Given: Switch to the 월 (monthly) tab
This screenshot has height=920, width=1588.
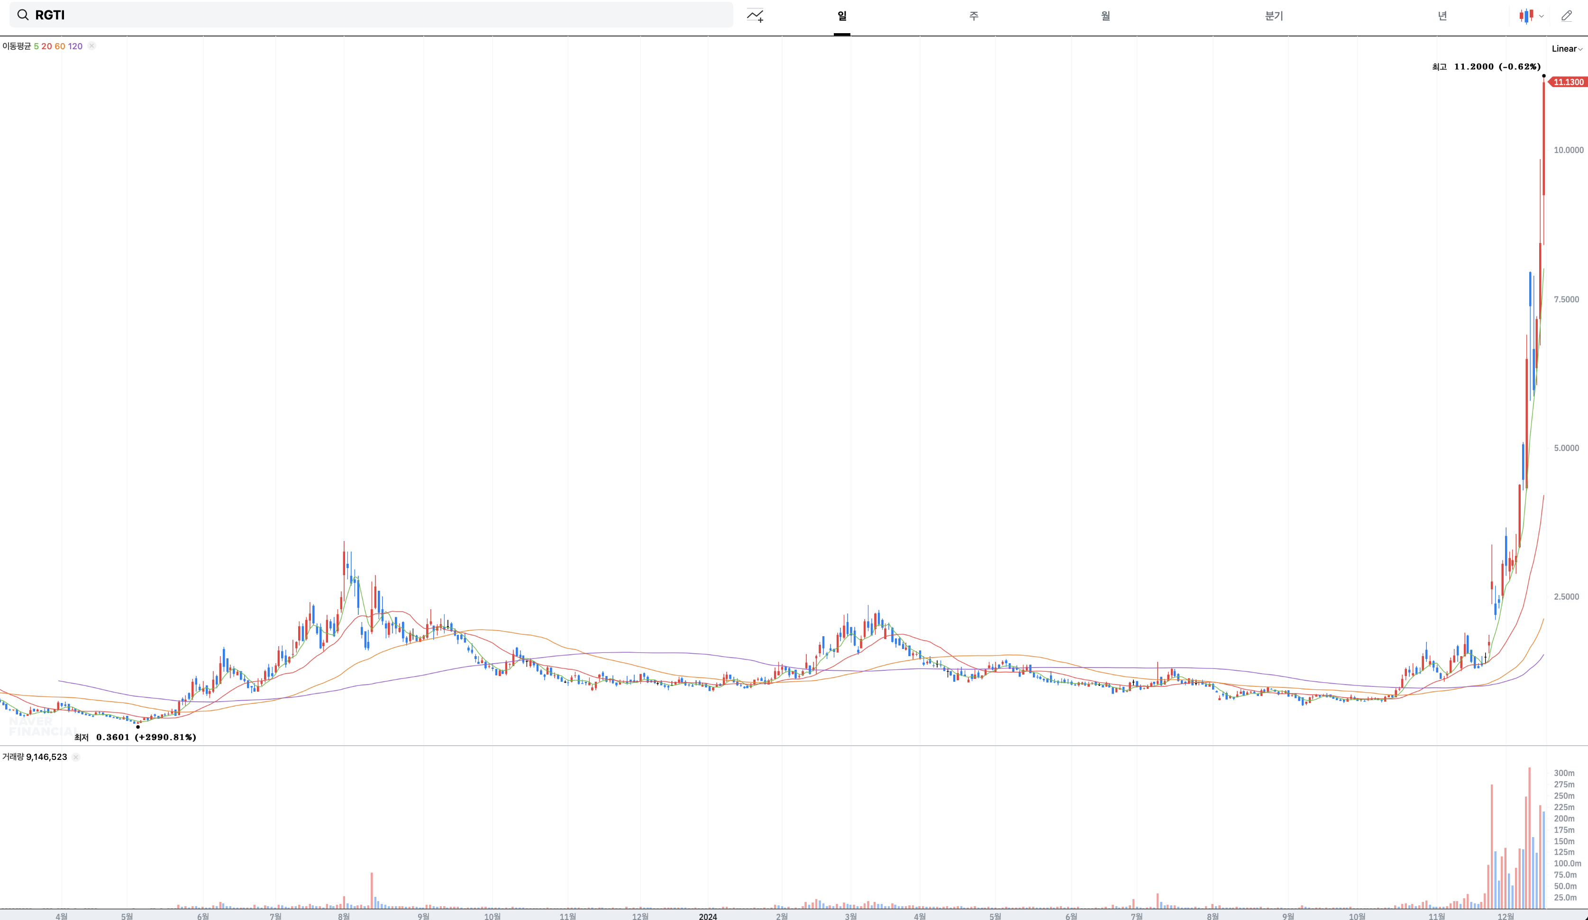Looking at the screenshot, I should 1105,16.
